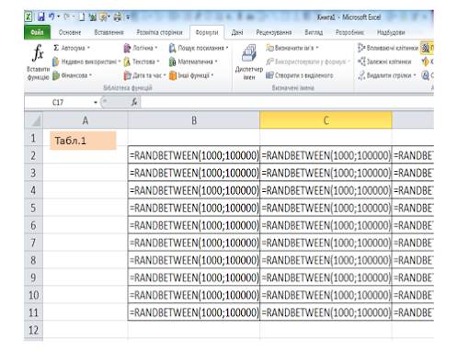
Task: Switch to the Вигляд tab
Action: tap(314, 32)
